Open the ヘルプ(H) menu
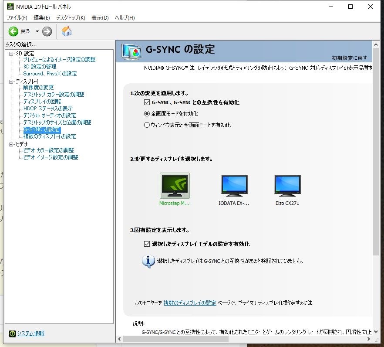 pyautogui.click(x=125, y=18)
